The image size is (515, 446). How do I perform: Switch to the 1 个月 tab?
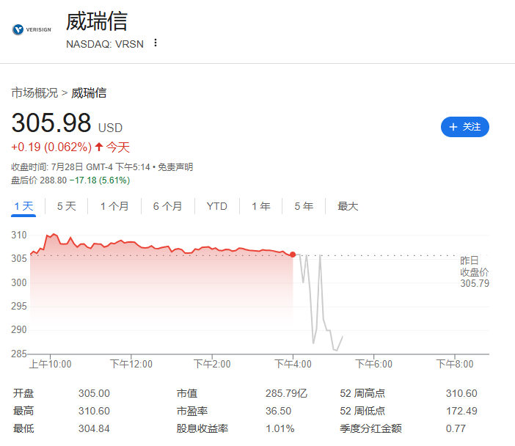tap(114, 206)
